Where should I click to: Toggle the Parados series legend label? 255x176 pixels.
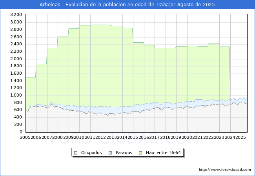coord(123,153)
